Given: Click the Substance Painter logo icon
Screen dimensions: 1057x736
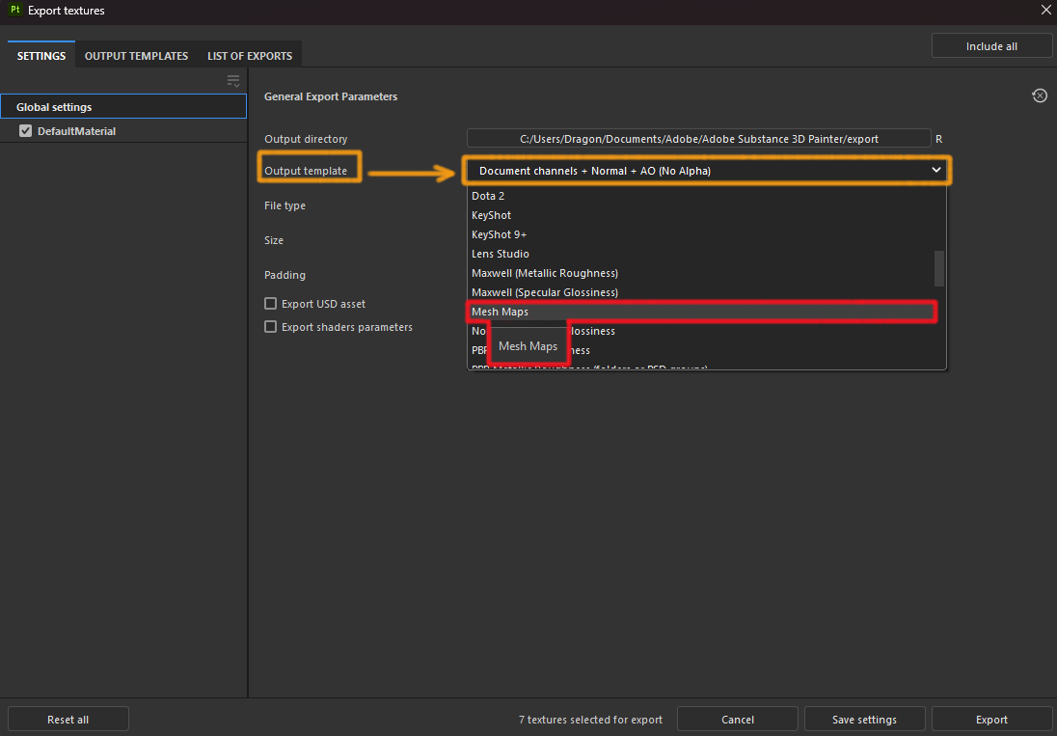Looking at the screenshot, I should point(14,11).
